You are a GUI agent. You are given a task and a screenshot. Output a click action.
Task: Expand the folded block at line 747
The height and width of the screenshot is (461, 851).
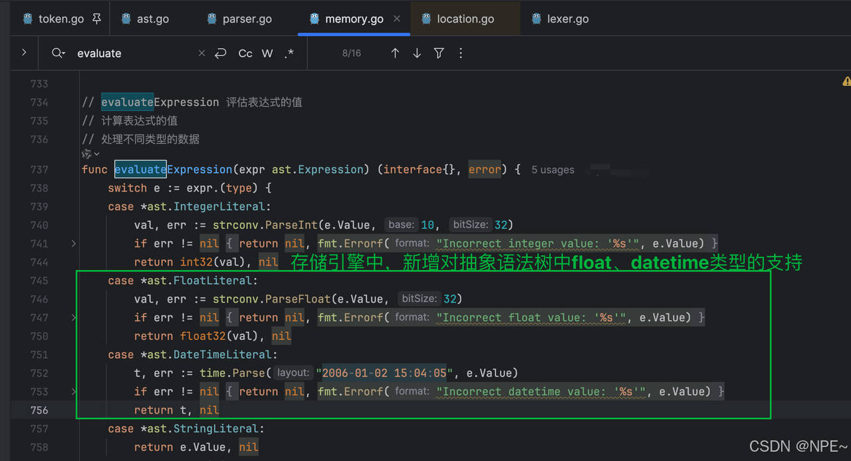(x=74, y=318)
